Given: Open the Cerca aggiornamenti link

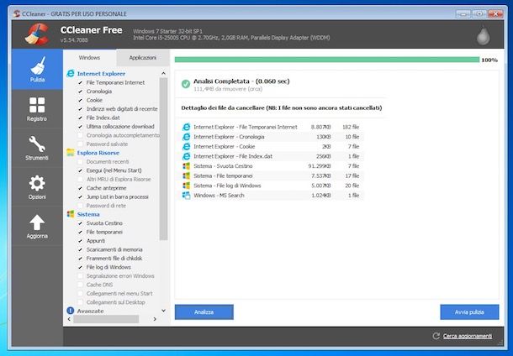Looking at the screenshot, I should (468, 336).
